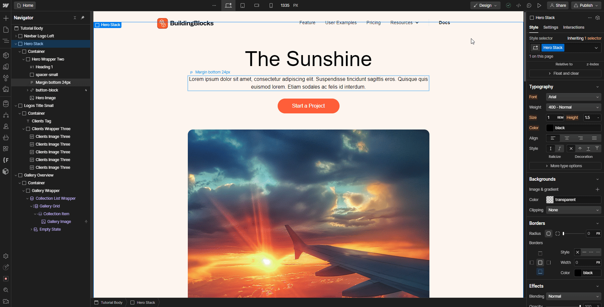This screenshot has height=307, width=604.
Task: Expand the Resources navigation menu
Action: [x=404, y=23]
